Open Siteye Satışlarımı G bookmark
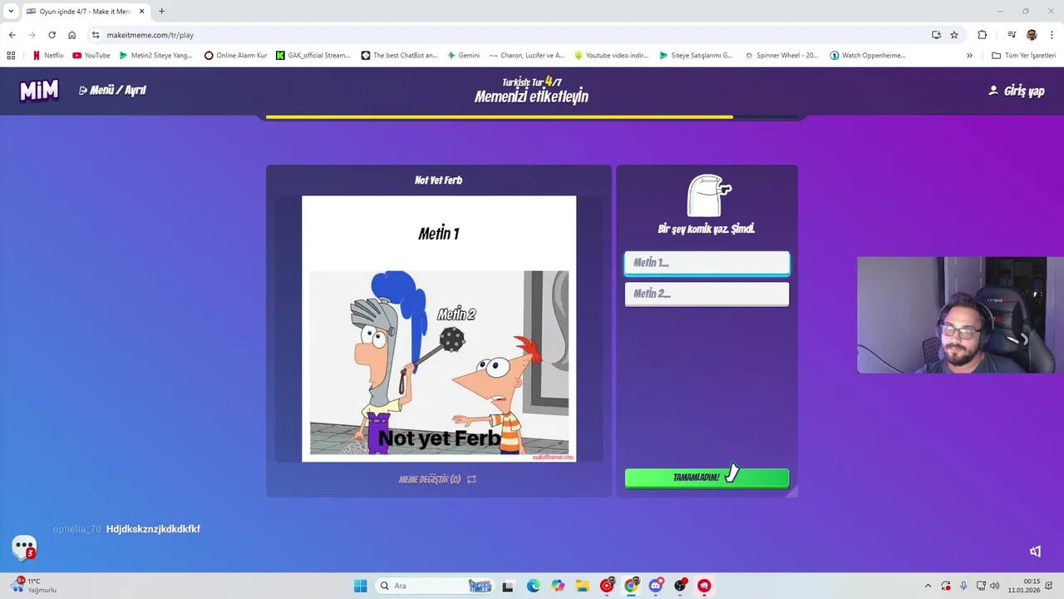Image resolution: width=1064 pixels, height=599 pixels. [696, 56]
